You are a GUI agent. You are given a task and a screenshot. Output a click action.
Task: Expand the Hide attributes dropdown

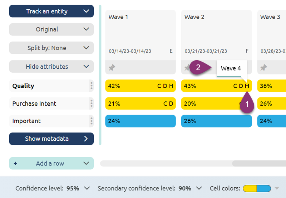(51, 67)
